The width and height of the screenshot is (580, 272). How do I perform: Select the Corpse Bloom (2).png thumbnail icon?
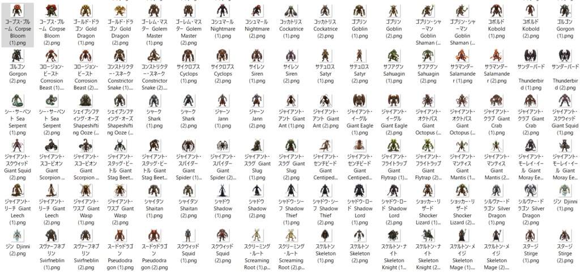pyautogui.click(x=52, y=10)
